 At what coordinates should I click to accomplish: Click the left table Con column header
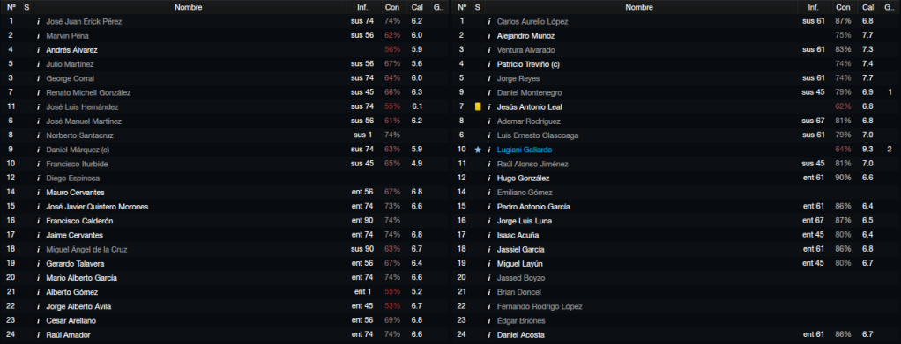392,7
